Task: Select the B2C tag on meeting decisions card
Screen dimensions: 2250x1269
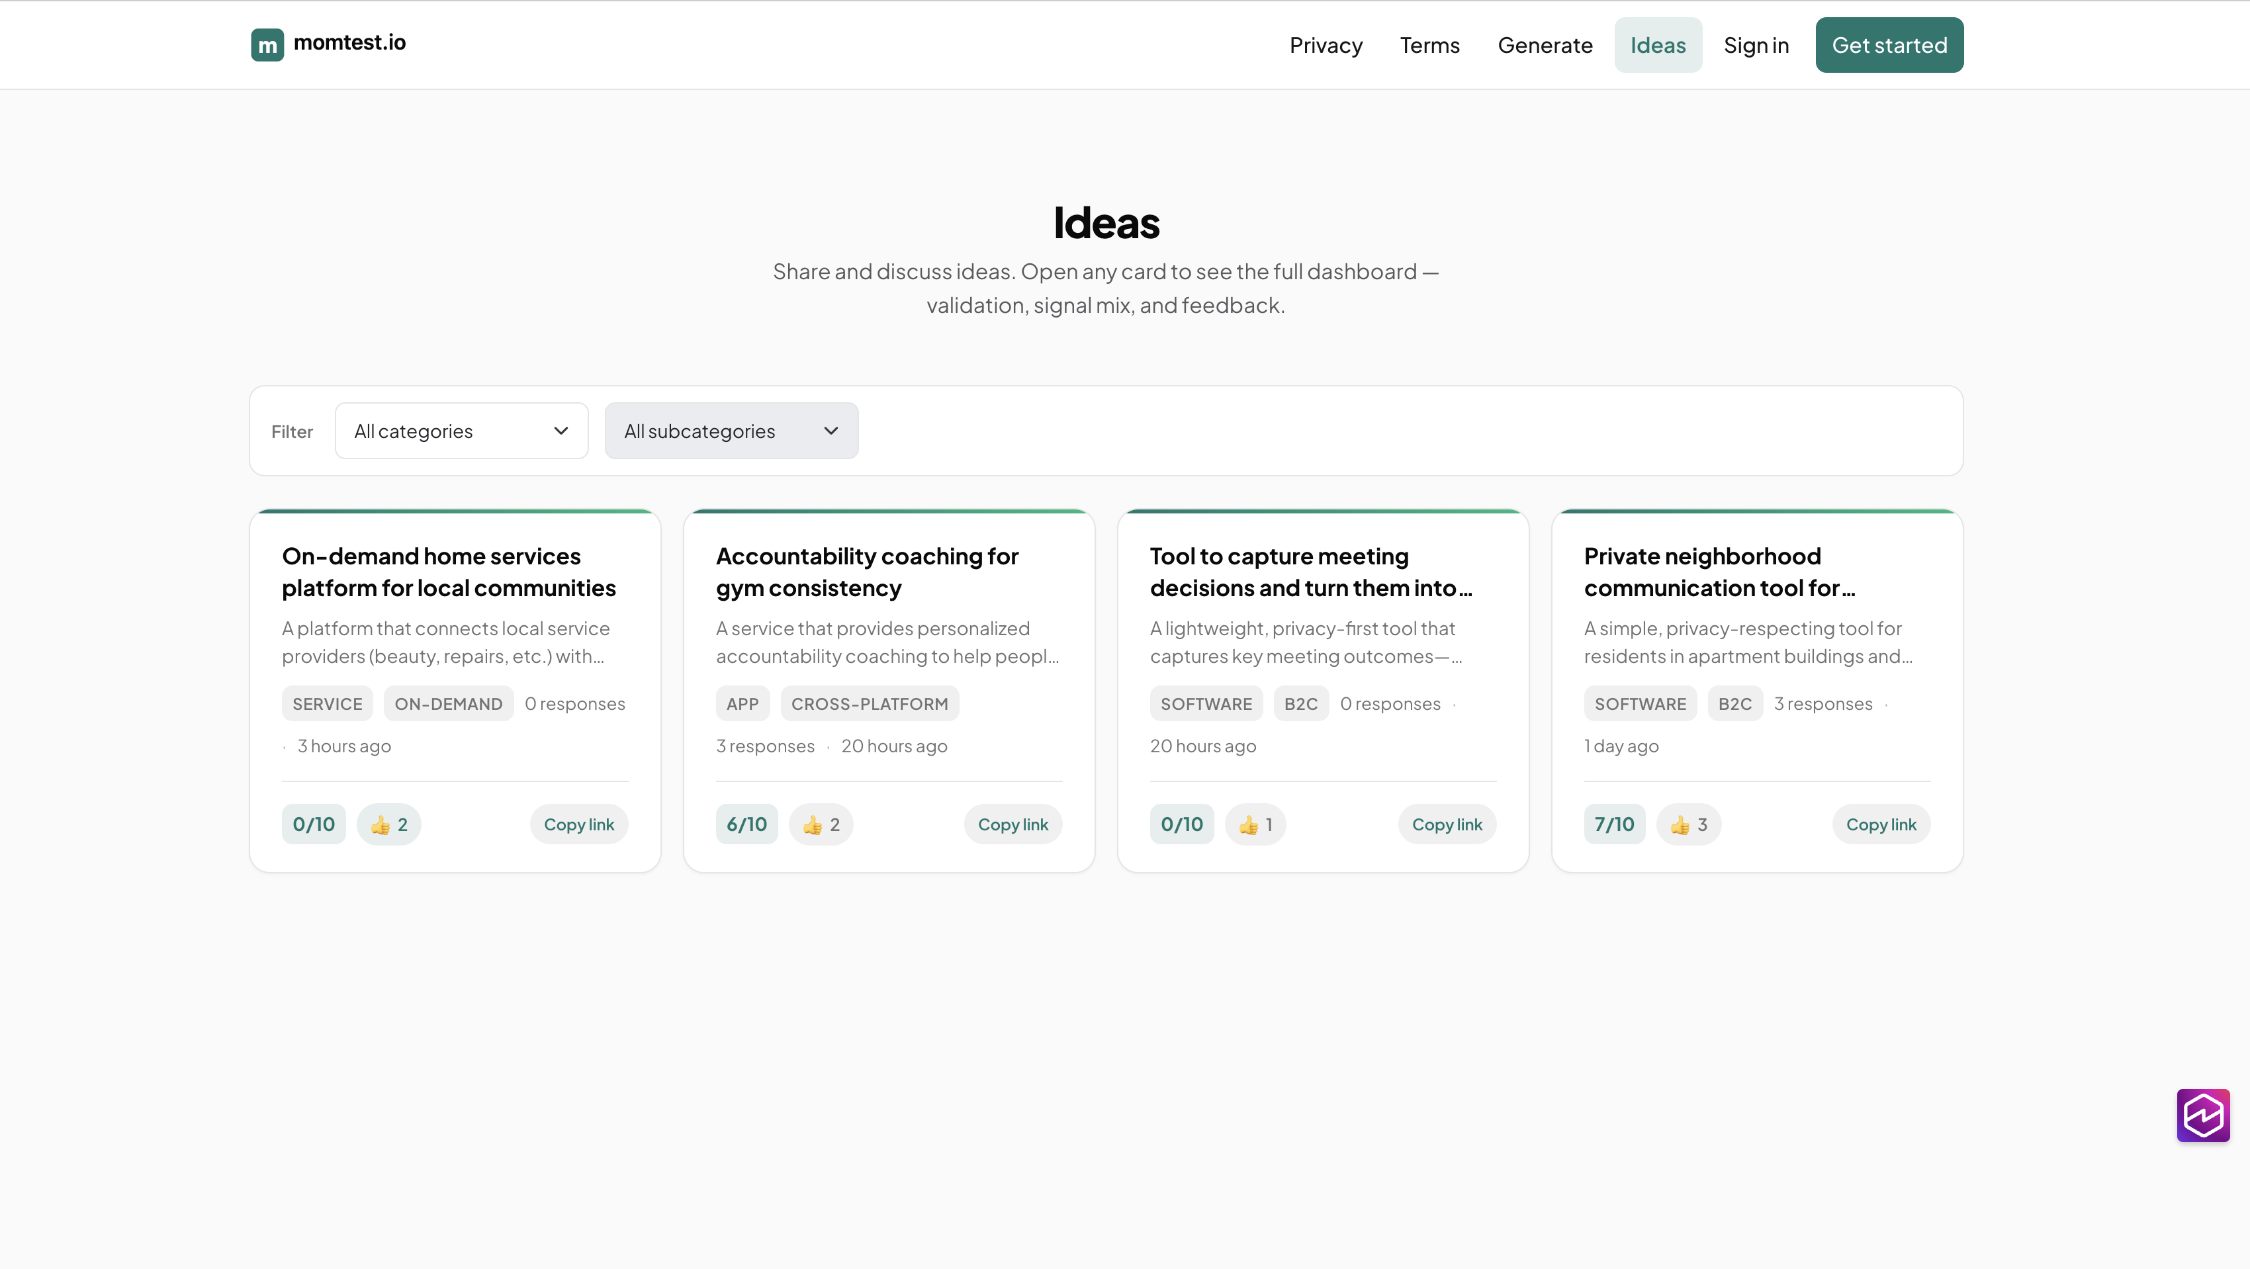Action: pos(1300,703)
